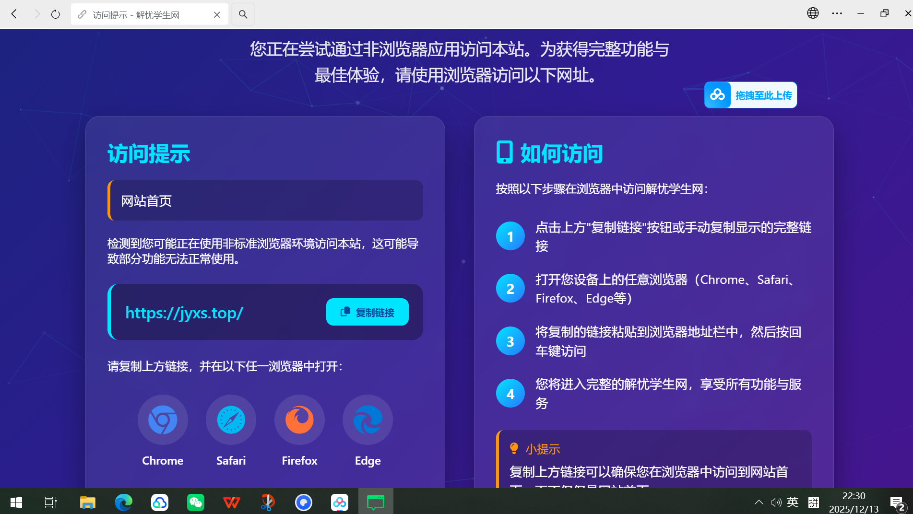Launch the screenshot scissors tool from the taskbar
The width and height of the screenshot is (913, 514).
267,502
